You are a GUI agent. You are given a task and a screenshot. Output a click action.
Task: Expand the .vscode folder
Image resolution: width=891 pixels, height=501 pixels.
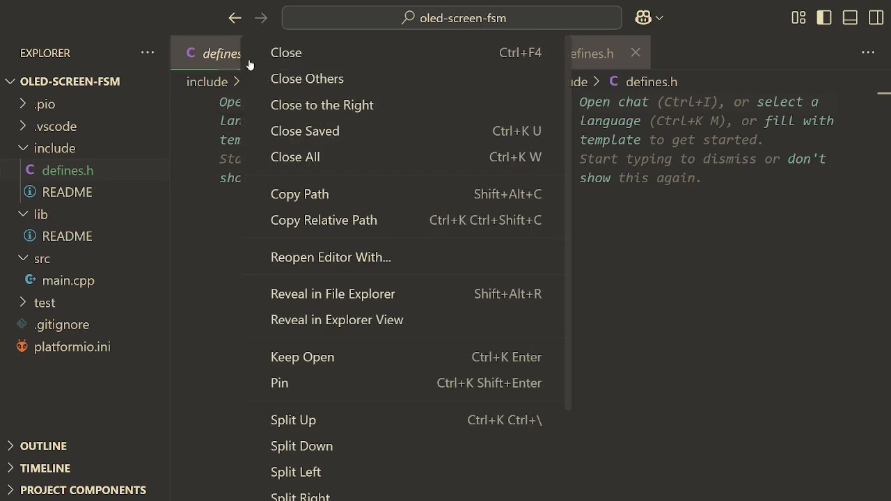pyautogui.click(x=23, y=126)
